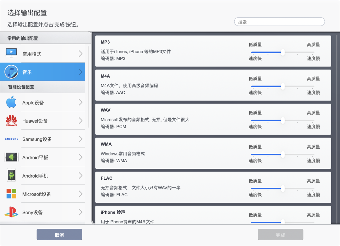Click the MP3 quality slider handle

[x=282, y=52]
